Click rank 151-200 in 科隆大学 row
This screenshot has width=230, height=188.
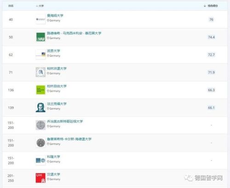(11, 160)
